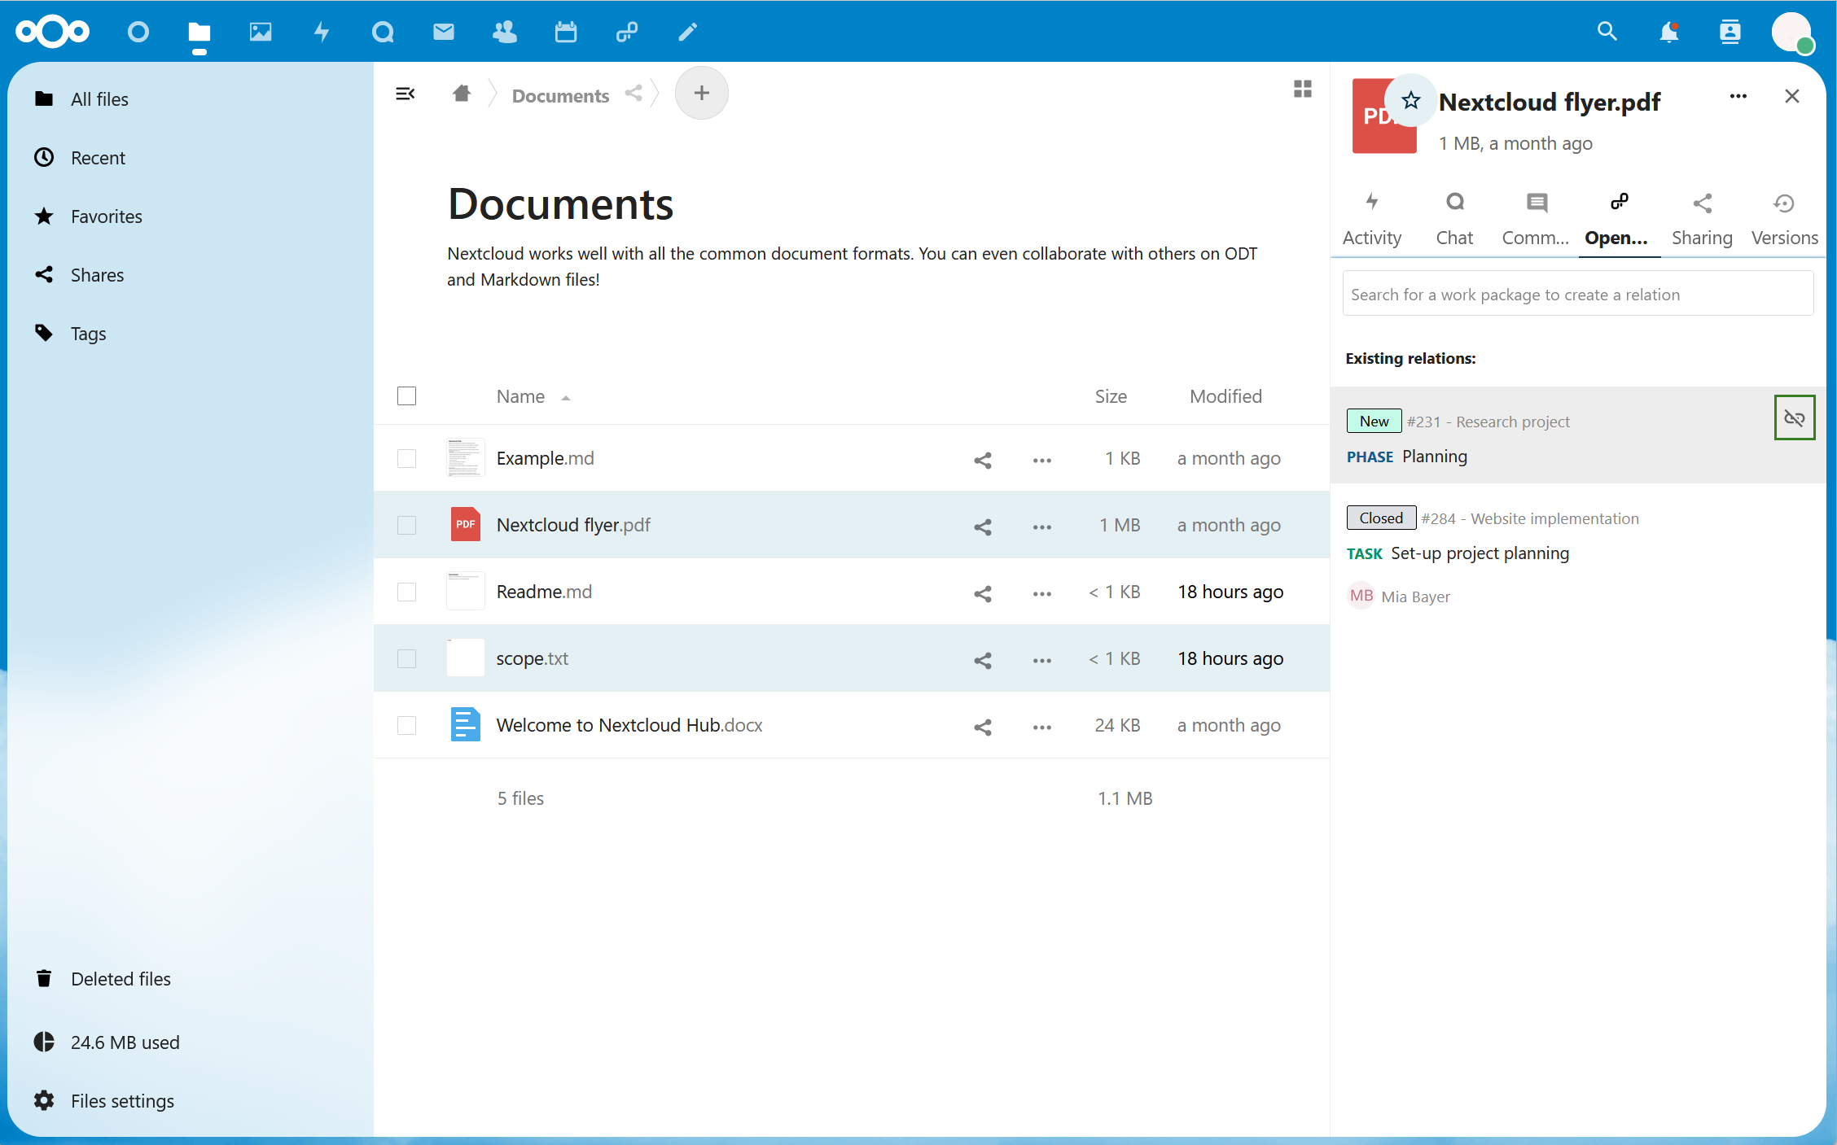Open the Contacts app
Image resolution: width=1837 pixels, height=1145 pixels.
(505, 32)
